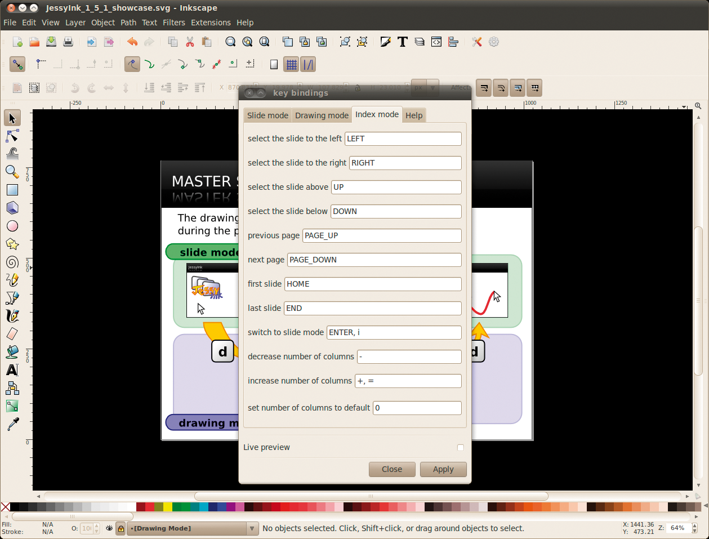This screenshot has height=539, width=709.
Task: Open the File menu
Action: click(x=10, y=23)
